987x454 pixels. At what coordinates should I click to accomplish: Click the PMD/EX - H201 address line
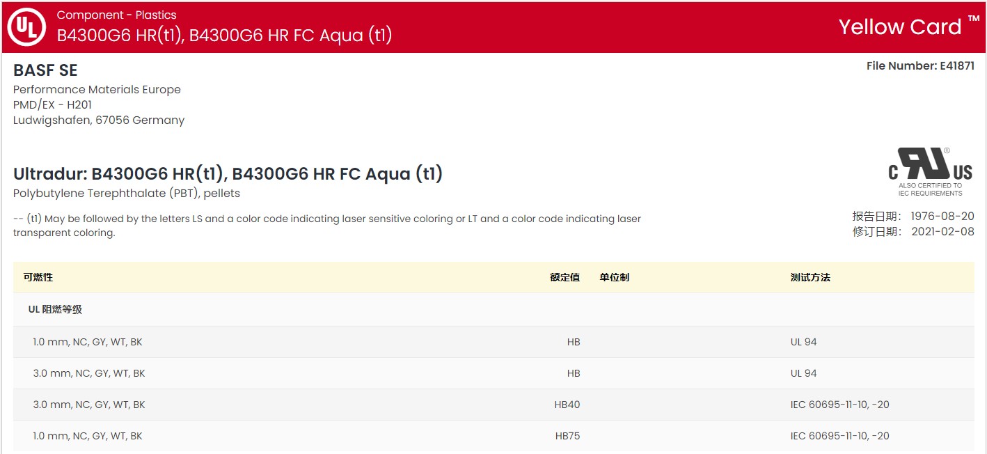point(52,105)
